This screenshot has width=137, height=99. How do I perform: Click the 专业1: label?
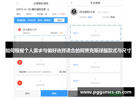click(x=76, y=33)
